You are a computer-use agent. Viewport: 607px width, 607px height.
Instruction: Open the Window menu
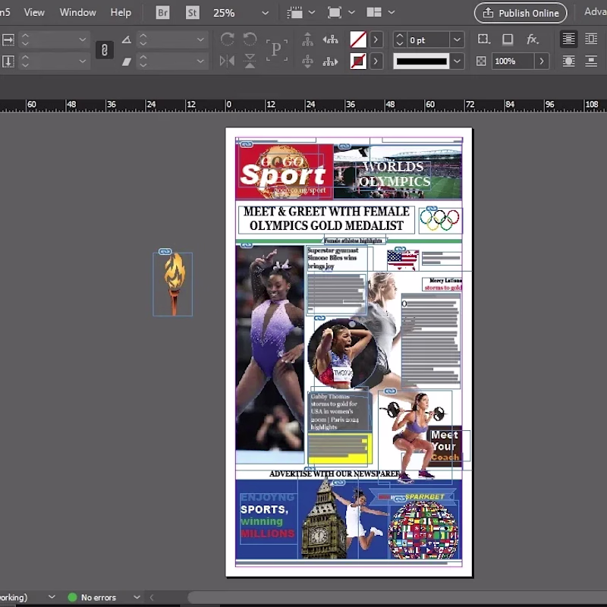pyautogui.click(x=78, y=12)
